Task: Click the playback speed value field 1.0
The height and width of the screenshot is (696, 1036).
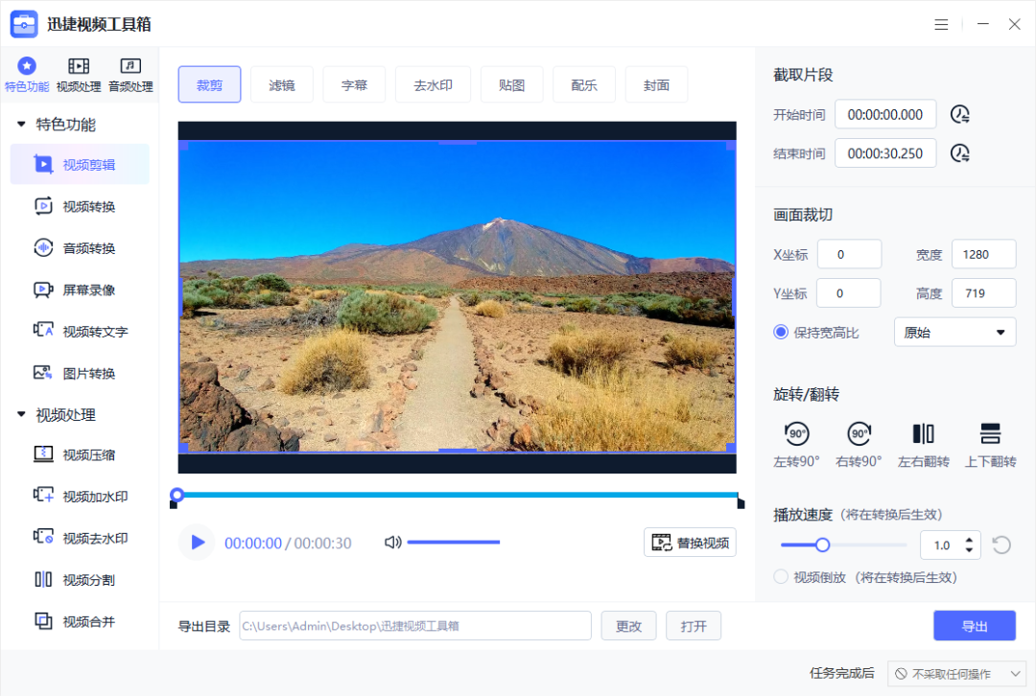Action: pos(942,545)
